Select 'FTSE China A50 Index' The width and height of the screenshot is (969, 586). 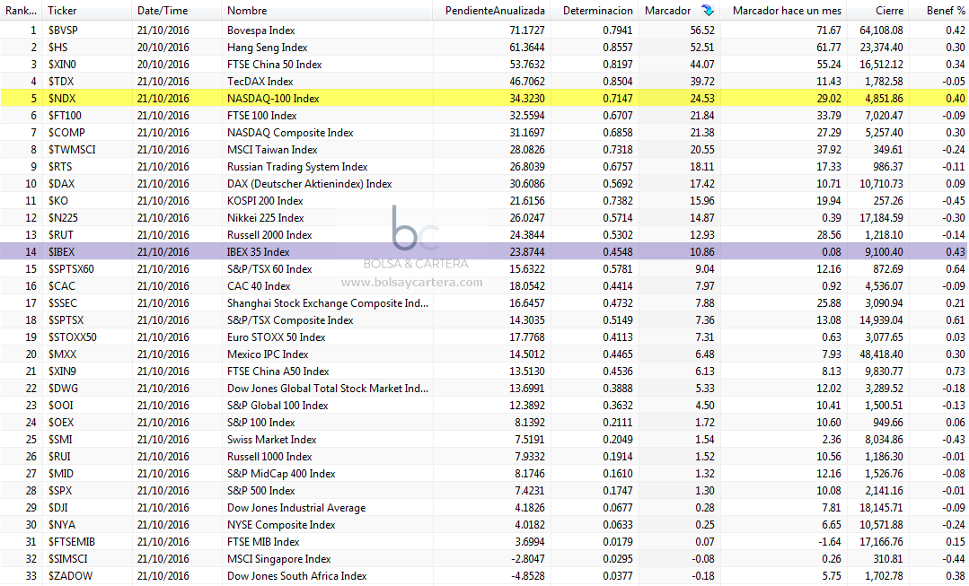[x=278, y=372]
